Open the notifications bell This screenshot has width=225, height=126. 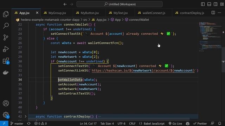pos(220,124)
